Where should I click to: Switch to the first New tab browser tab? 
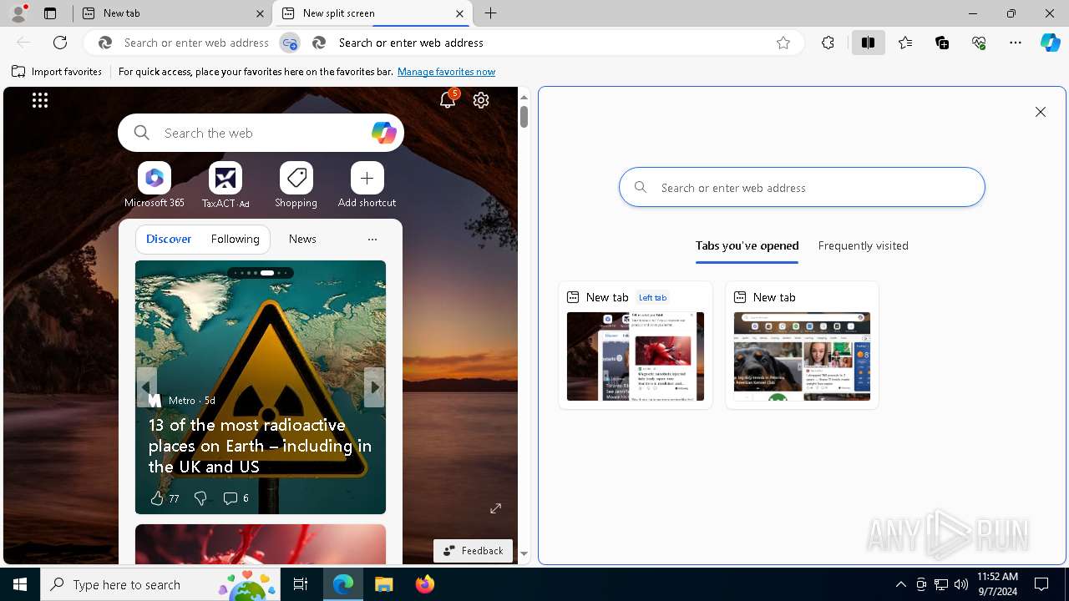click(173, 13)
